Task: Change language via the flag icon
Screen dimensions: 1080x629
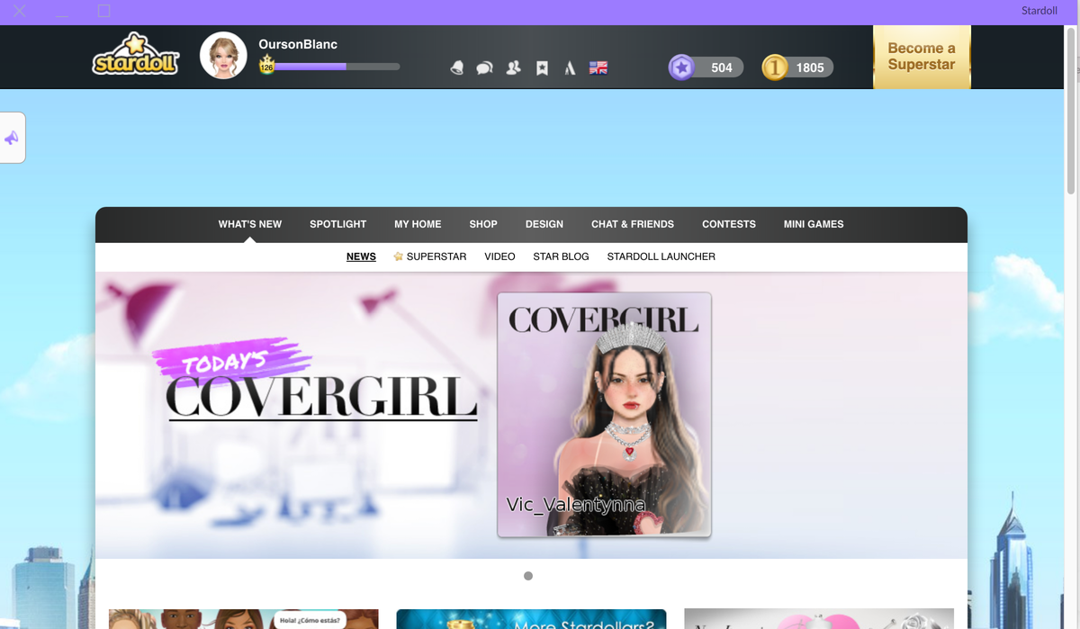Action: (x=598, y=67)
